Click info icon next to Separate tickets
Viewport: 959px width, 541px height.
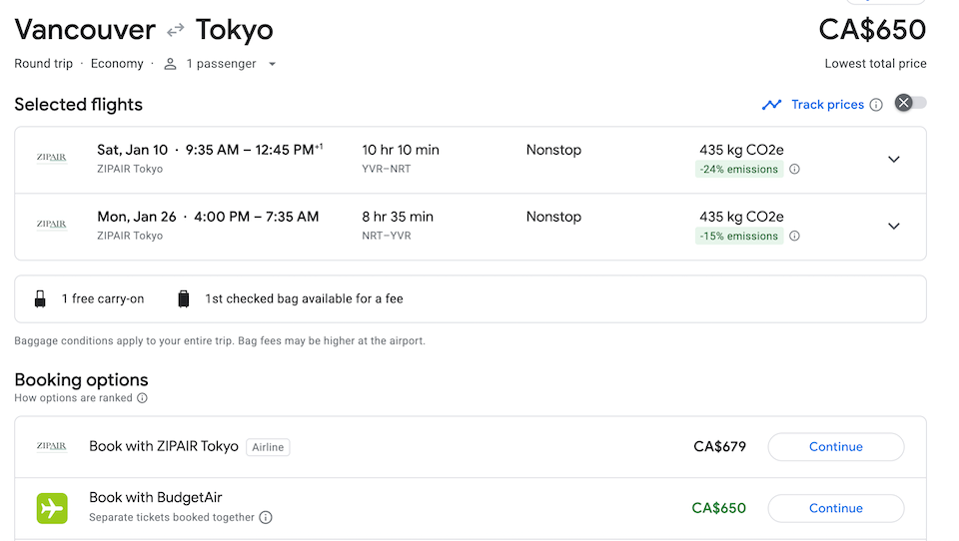(x=266, y=518)
